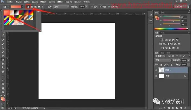The height and width of the screenshot is (110, 191).
Task: Hide the 背景 layer using its eye icon
Action: pyautogui.click(x=156, y=76)
